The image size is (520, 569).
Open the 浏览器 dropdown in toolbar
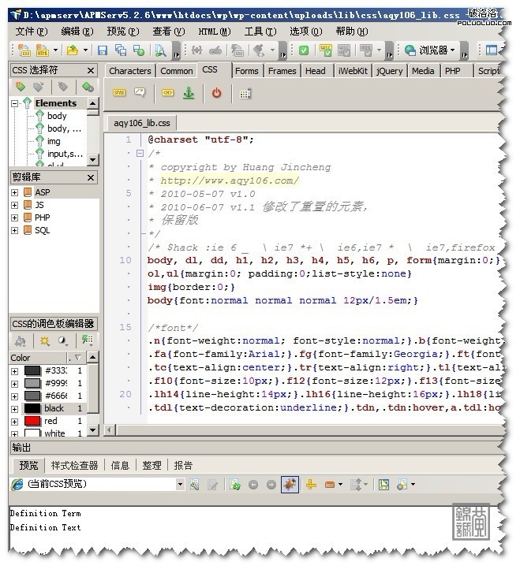pyautogui.click(x=452, y=50)
